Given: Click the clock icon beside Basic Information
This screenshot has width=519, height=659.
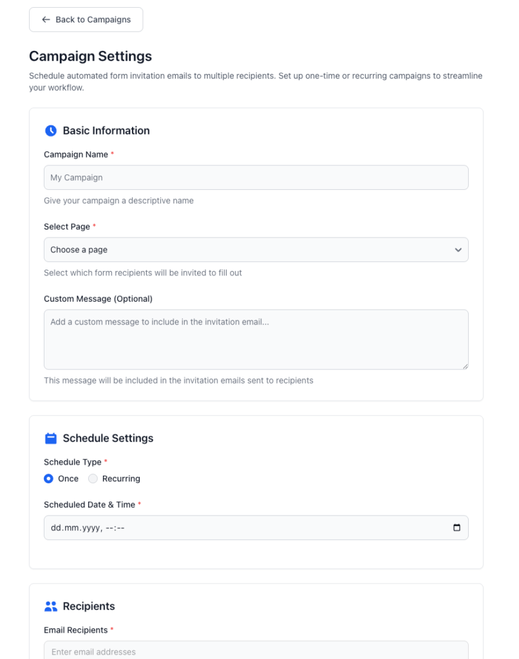Looking at the screenshot, I should pyautogui.click(x=51, y=130).
